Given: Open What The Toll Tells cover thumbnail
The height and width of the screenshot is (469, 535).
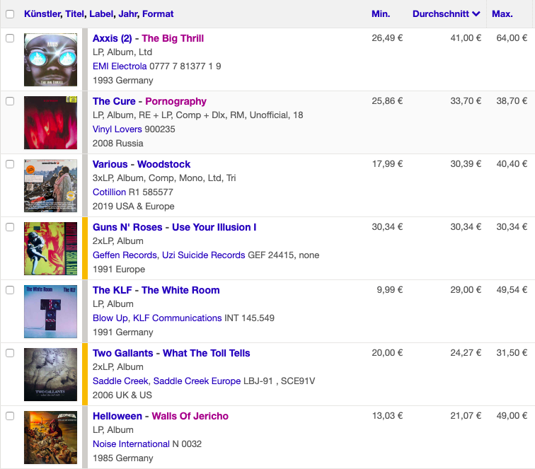Looking at the screenshot, I should coord(50,374).
